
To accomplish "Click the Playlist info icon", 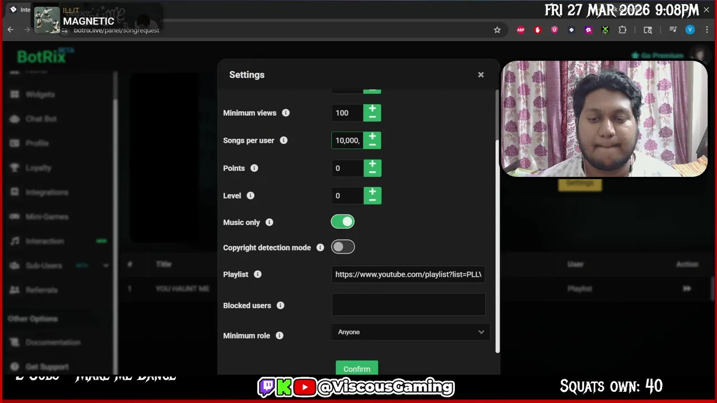I will (258, 274).
